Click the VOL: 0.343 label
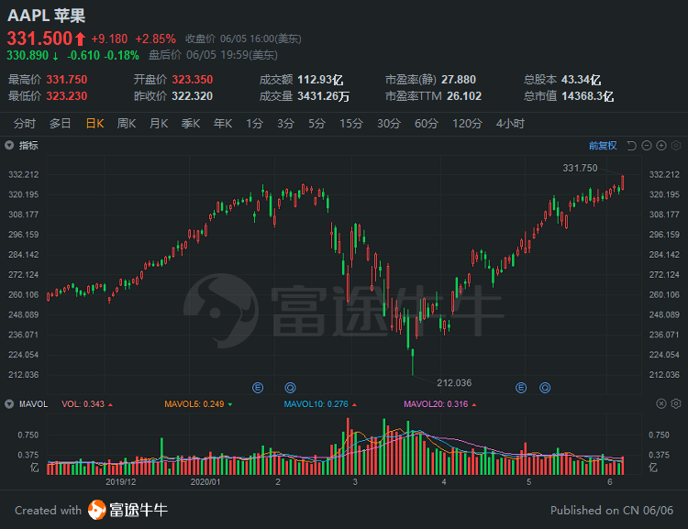The height and width of the screenshot is (529, 688). pyautogui.click(x=83, y=404)
